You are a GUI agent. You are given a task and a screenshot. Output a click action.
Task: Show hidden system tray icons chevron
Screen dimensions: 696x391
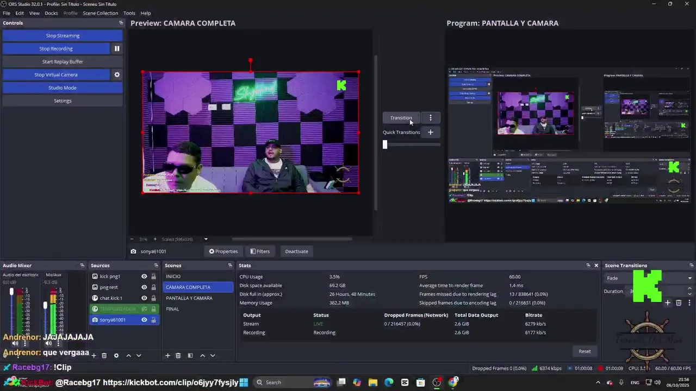tap(599, 382)
